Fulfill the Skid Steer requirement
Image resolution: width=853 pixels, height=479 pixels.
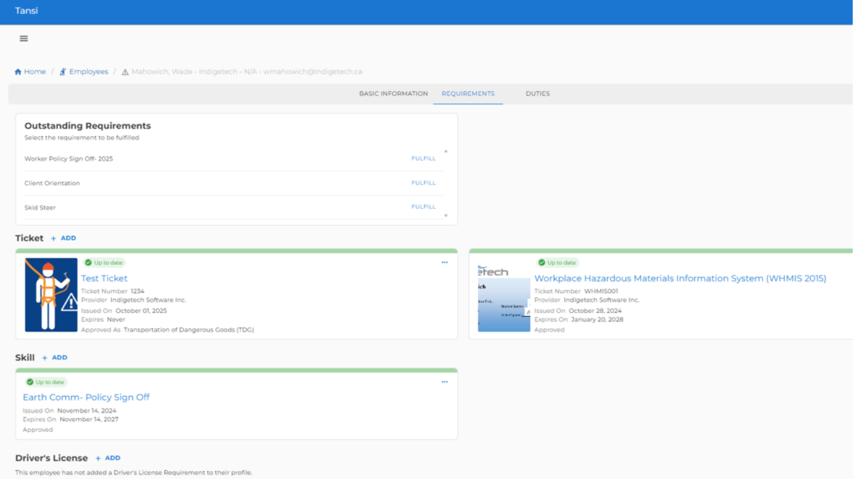(423, 206)
